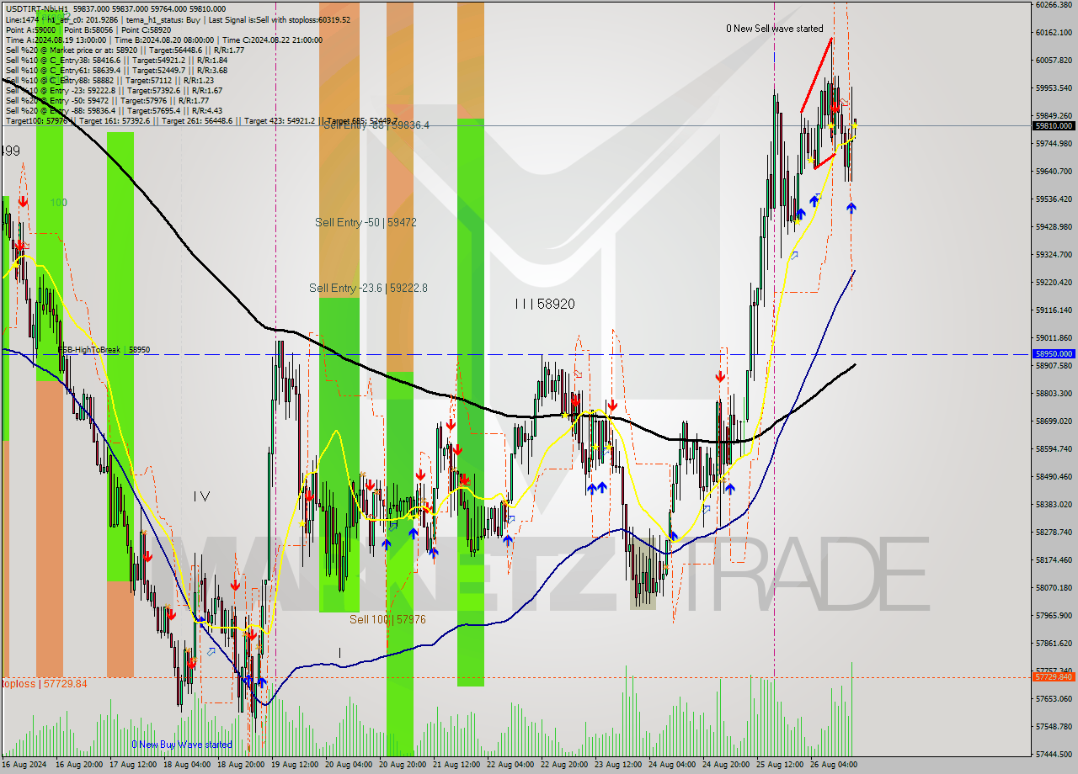Select the '24 Aug 20:00' time label
Viewport: 1078px width, 774px height.
(726, 765)
